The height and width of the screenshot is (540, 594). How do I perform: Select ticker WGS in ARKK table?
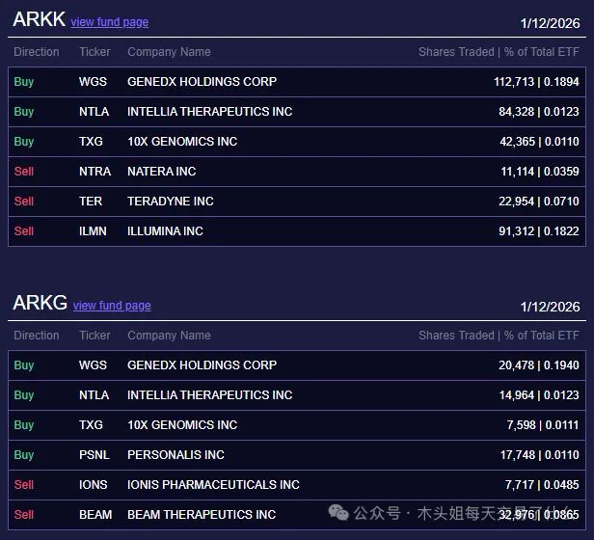click(x=93, y=81)
